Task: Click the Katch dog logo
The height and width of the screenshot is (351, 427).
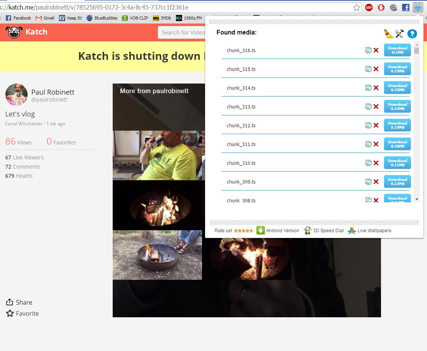Action: pos(14,32)
